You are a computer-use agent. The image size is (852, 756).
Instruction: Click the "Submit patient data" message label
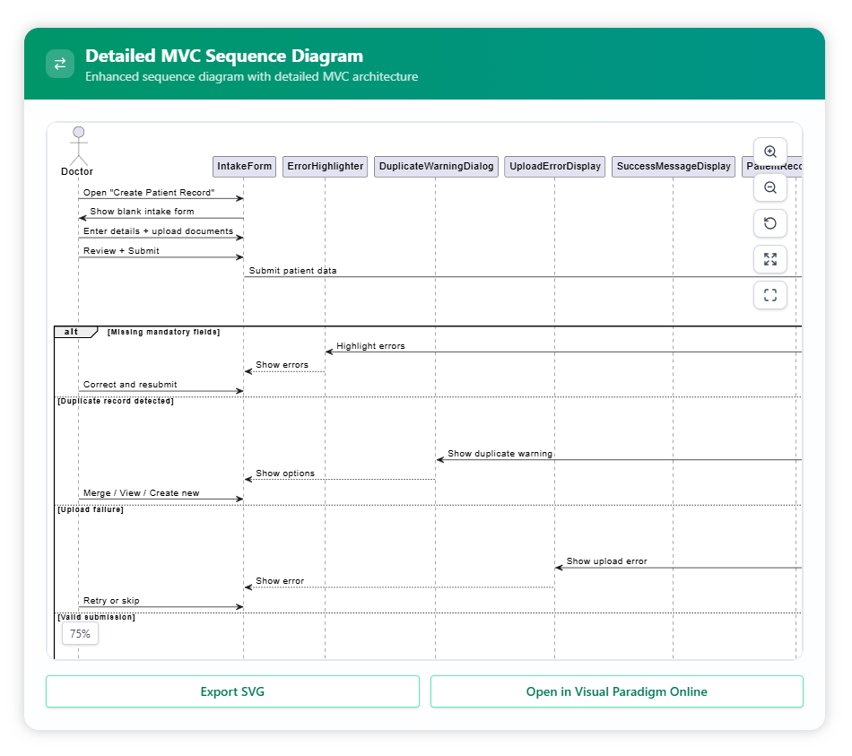292,270
